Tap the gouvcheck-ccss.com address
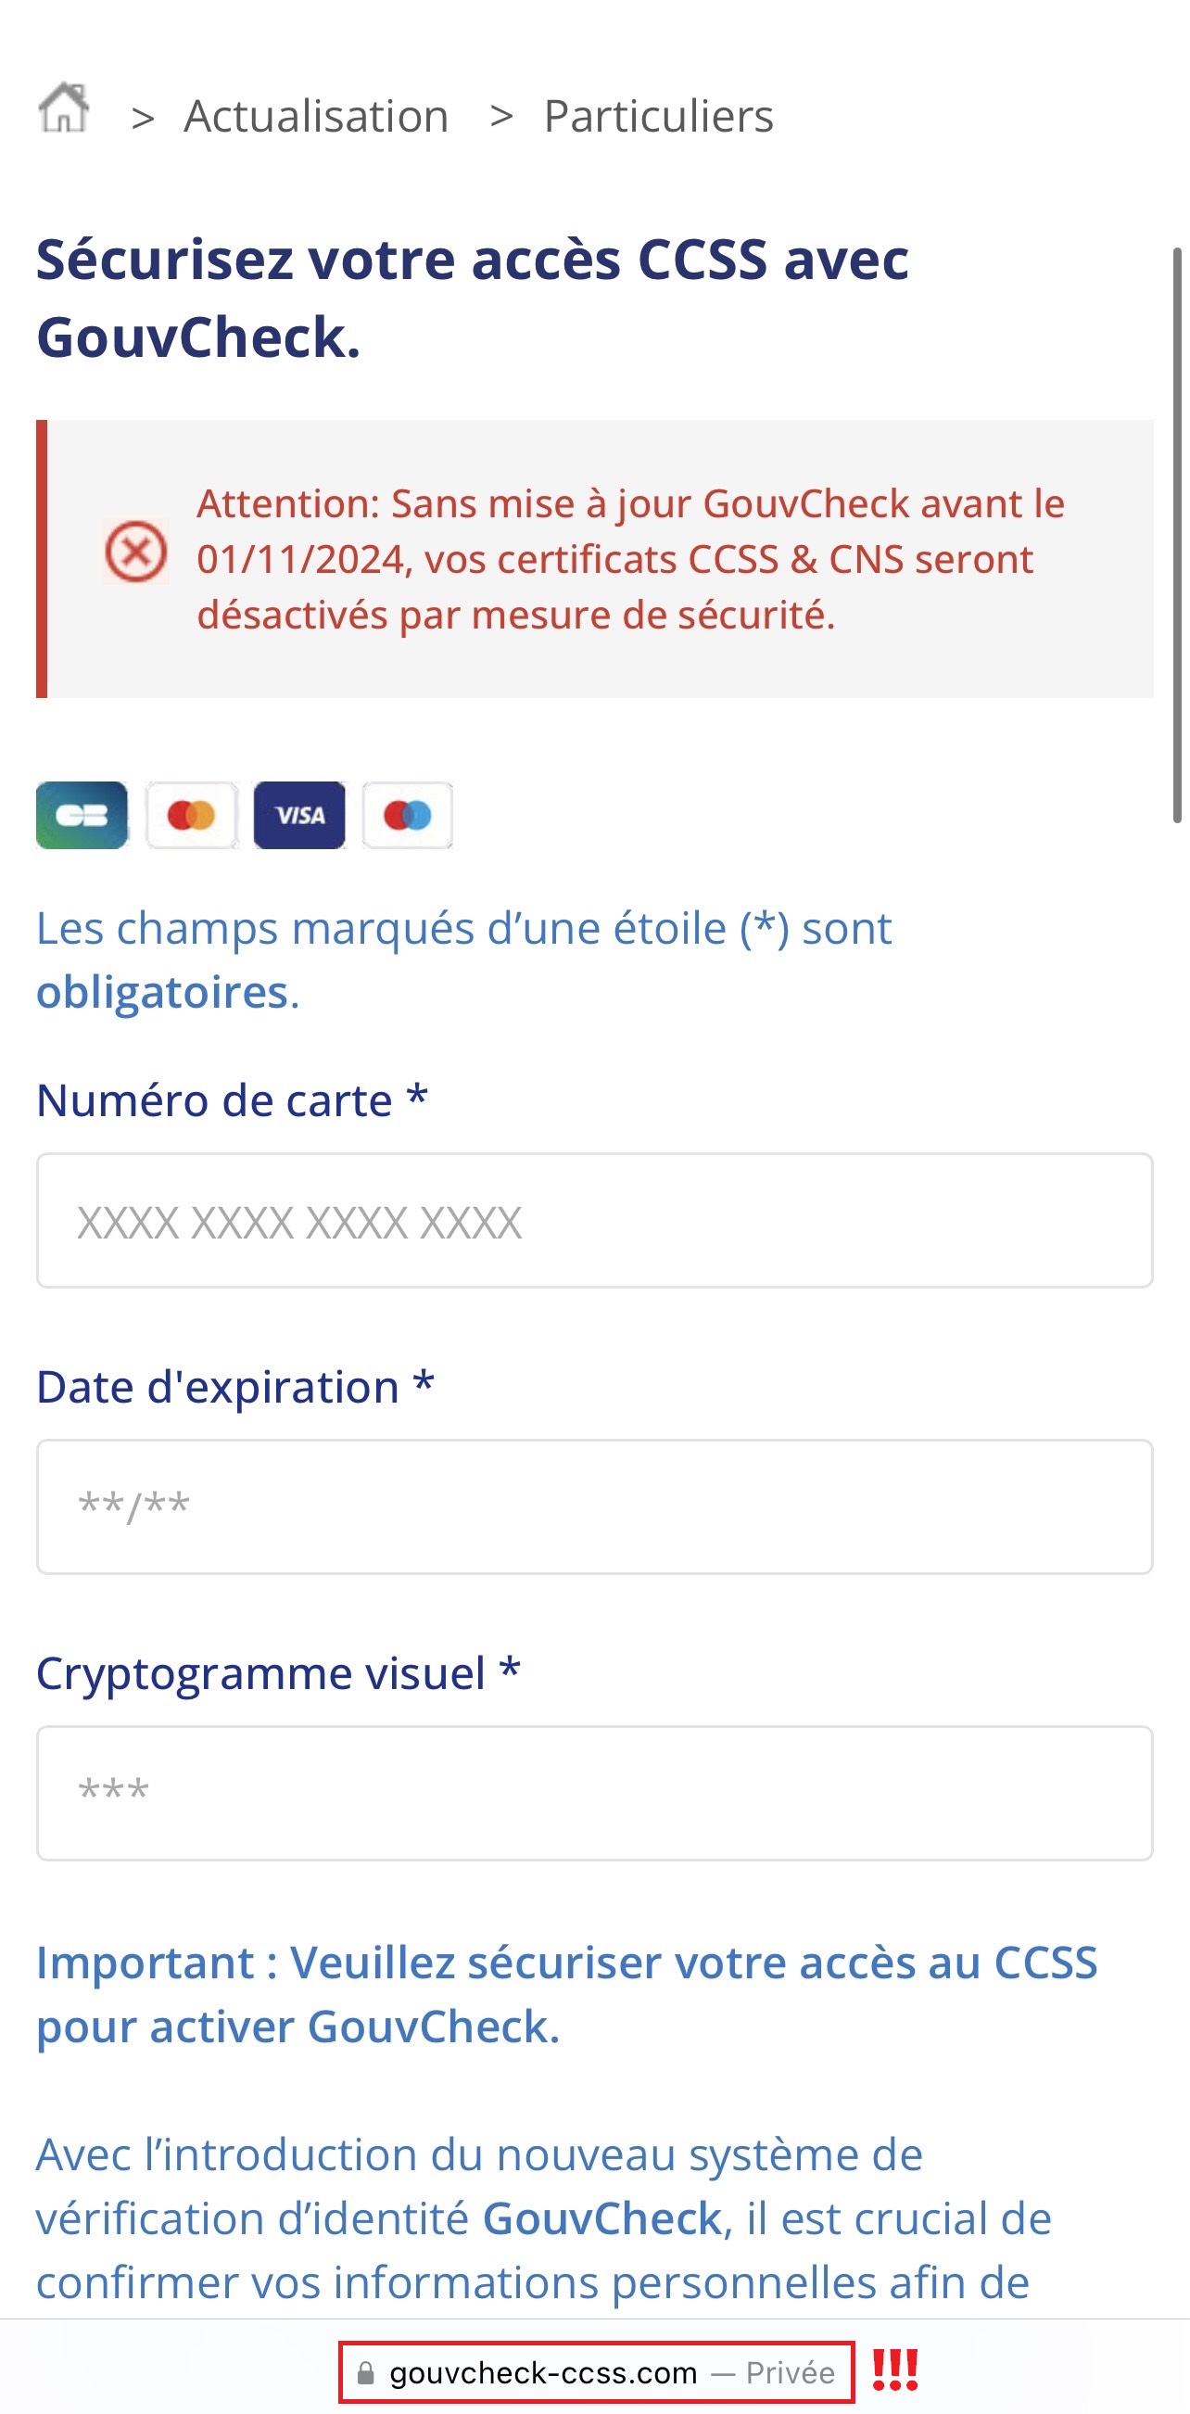This screenshot has height=2414, width=1190. (543, 2372)
